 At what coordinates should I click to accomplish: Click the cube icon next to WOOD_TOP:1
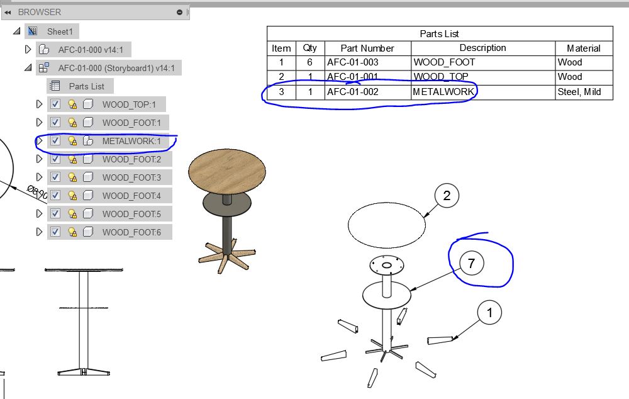pyautogui.click(x=87, y=104)
